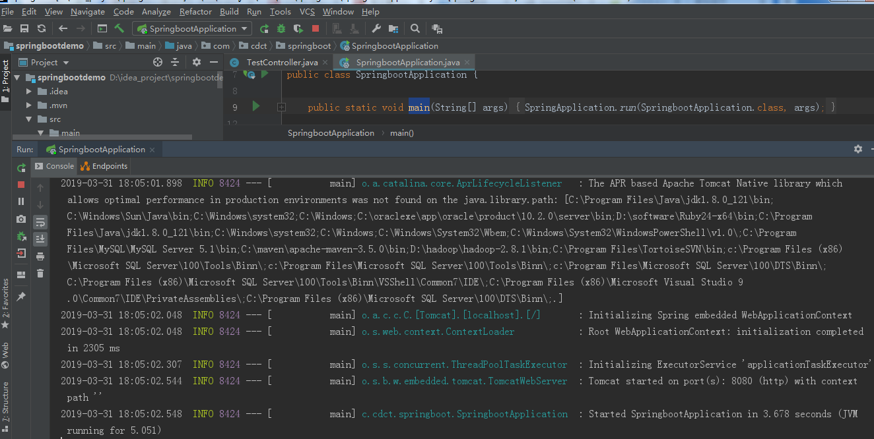Restore layout icon in the Run sidebar

pyautogui.click(x=21, y=274)
